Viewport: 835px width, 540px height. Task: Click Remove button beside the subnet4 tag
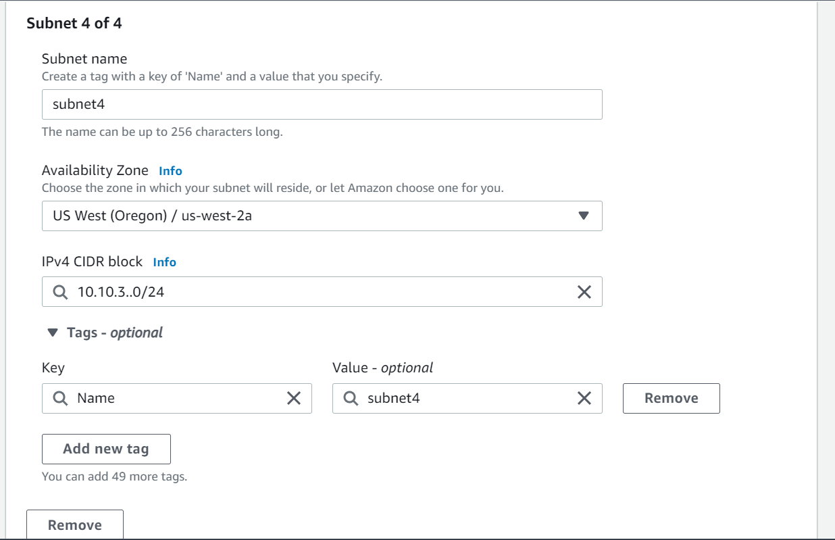pyautogui.click(x=672, y=398)
